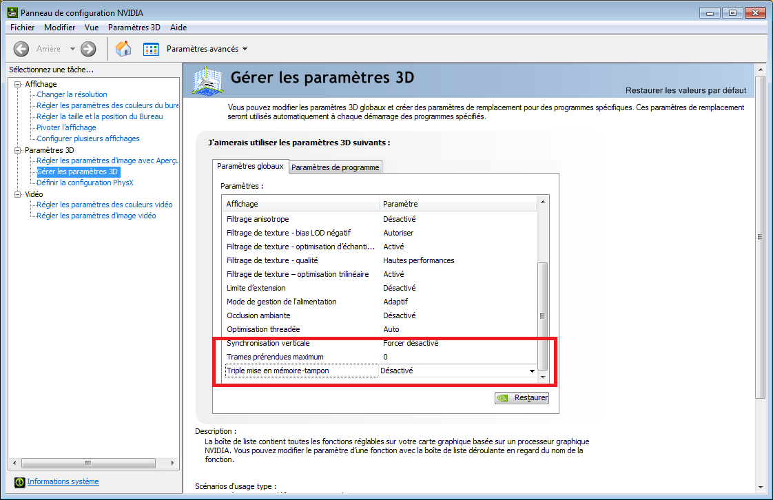Click the task tree scroll left arrow
This screenshot has height=500, width=773.
(14, 463)
